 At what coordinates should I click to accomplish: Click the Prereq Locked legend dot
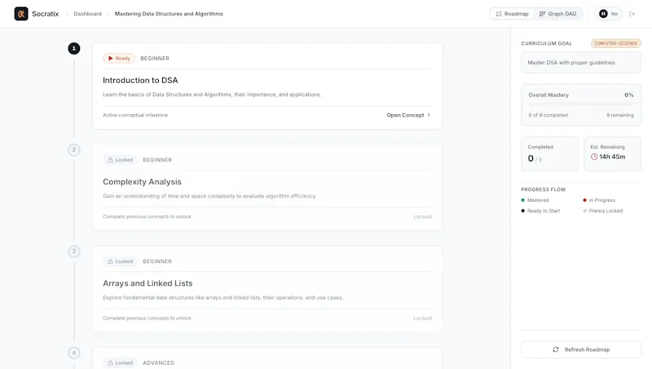tap(584, 211)
